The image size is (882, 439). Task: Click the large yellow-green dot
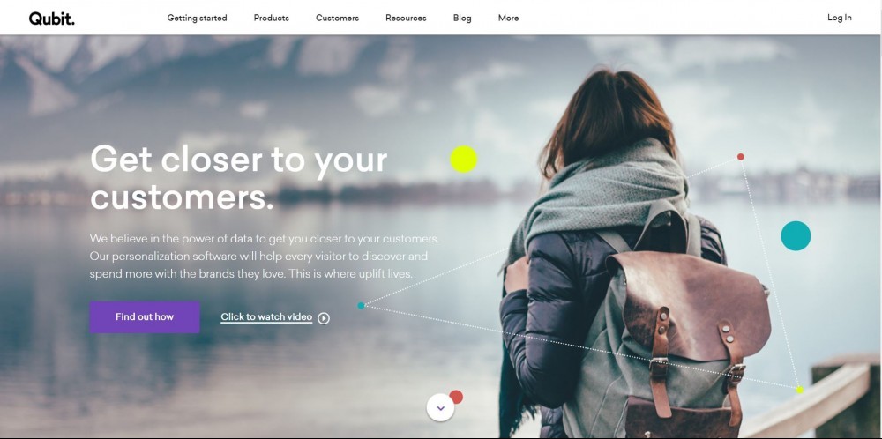pos(464,159)
